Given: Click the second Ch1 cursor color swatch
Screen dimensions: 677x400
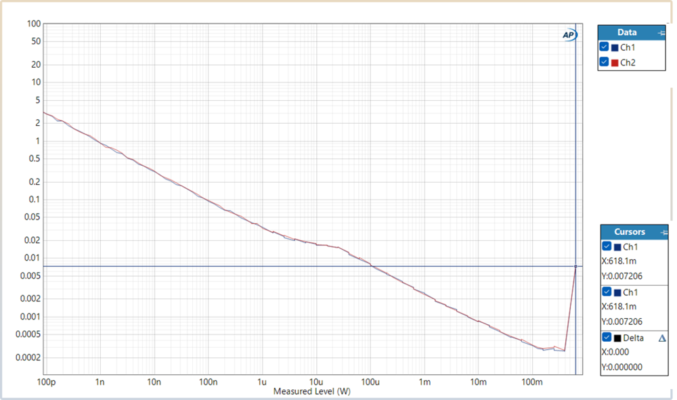Looking at the screenshot, I should pos(617,292).
